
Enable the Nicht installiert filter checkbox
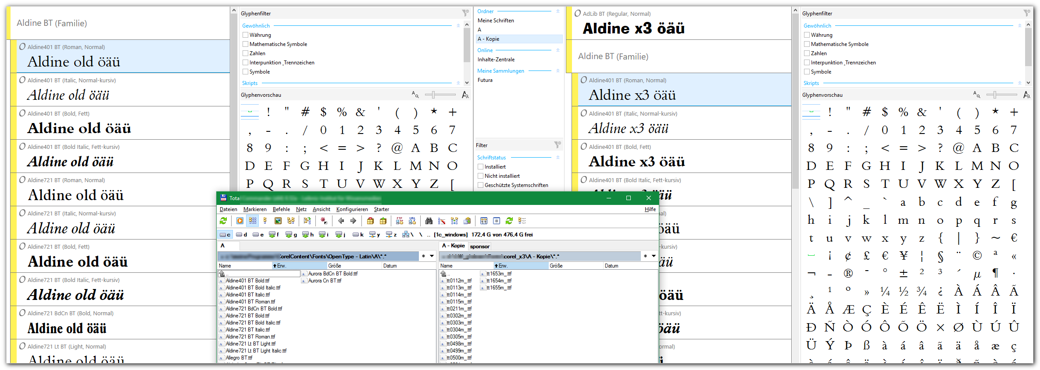481,176
